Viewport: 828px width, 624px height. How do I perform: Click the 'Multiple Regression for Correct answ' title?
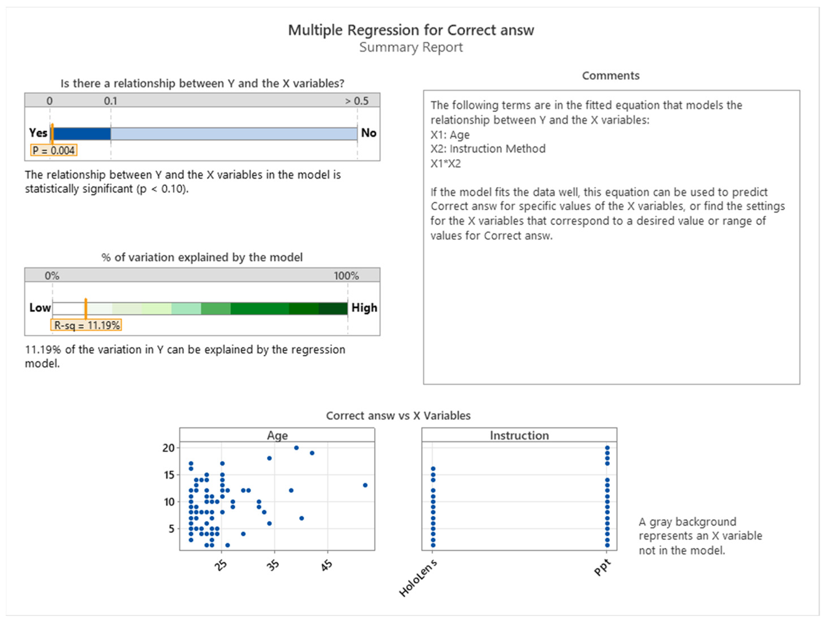tap(411, 30)
